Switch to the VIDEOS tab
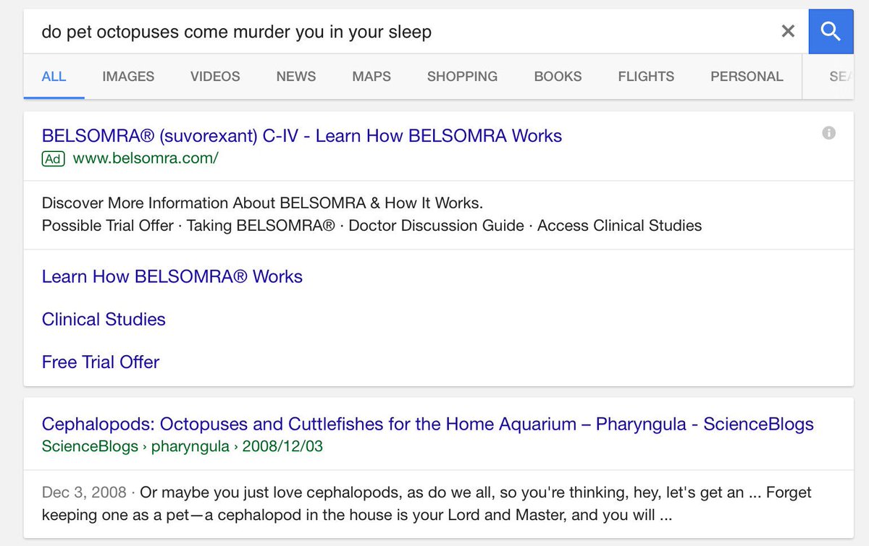This screenshot has height=546, width=869. click(x=215, y=76)
